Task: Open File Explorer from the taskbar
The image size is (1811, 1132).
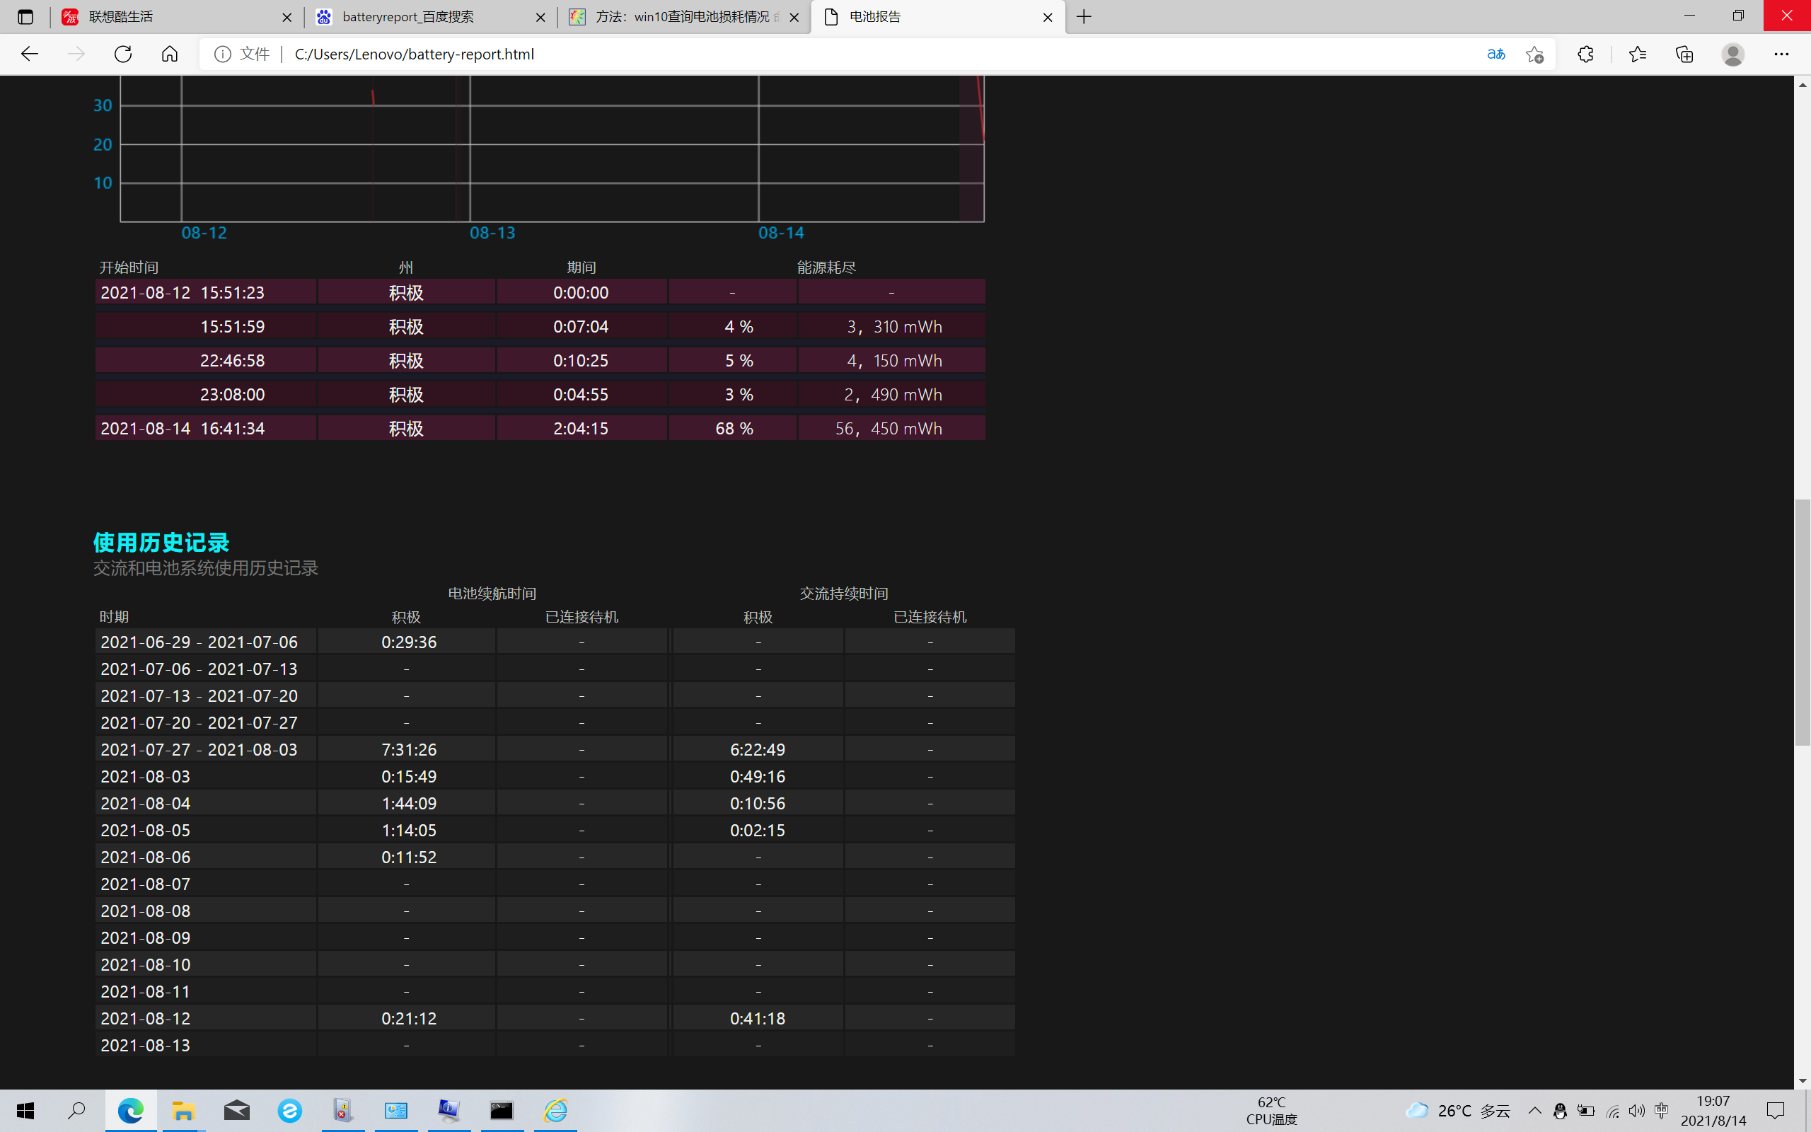Action: click(183, 1110)
